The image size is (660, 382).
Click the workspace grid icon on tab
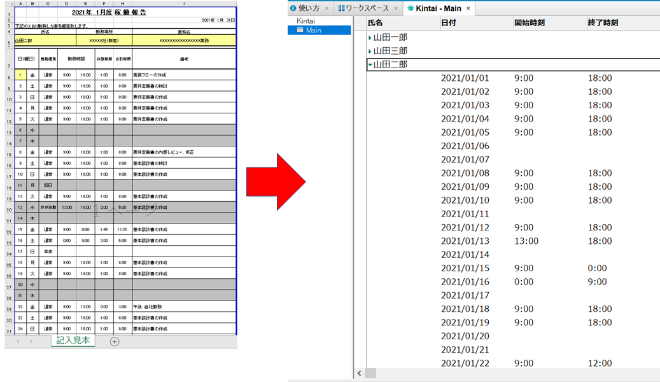341,8
